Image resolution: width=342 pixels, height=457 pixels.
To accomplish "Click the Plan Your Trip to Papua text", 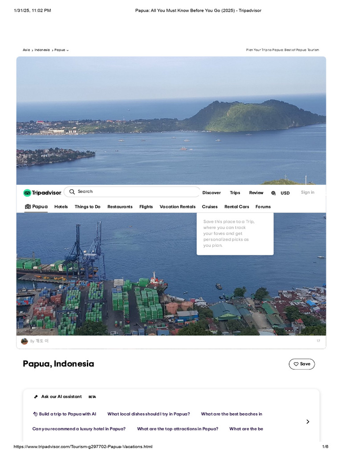I will point(282,50).
